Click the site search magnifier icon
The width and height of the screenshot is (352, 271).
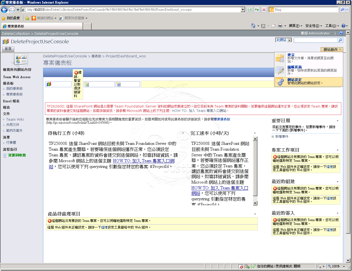point(340,40)
